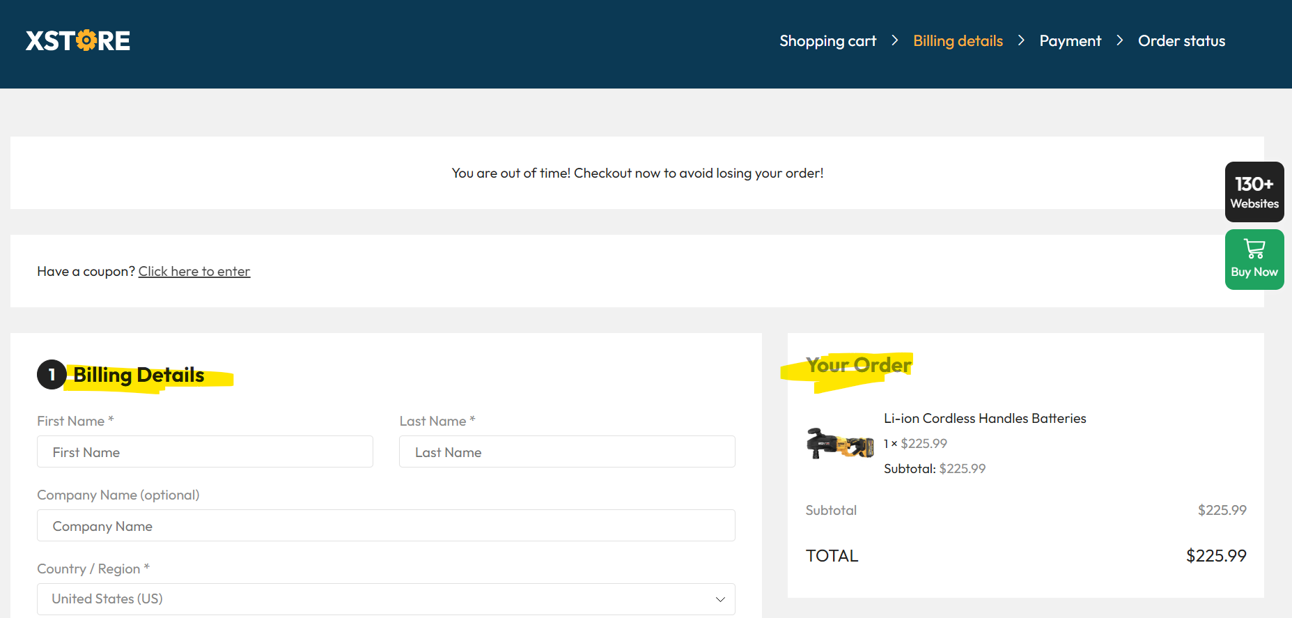Click the Your Order heading
1292x618 pixels.
859,365
